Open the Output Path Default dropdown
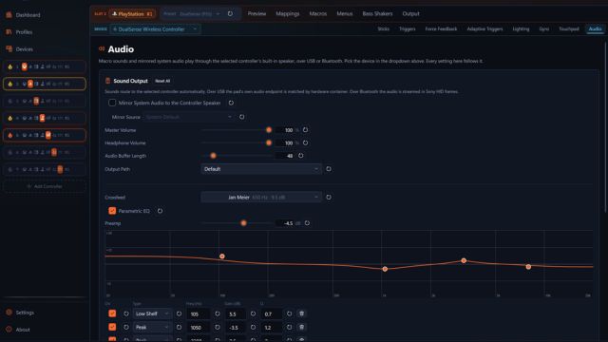608x342 pixels. pos(261,169)
